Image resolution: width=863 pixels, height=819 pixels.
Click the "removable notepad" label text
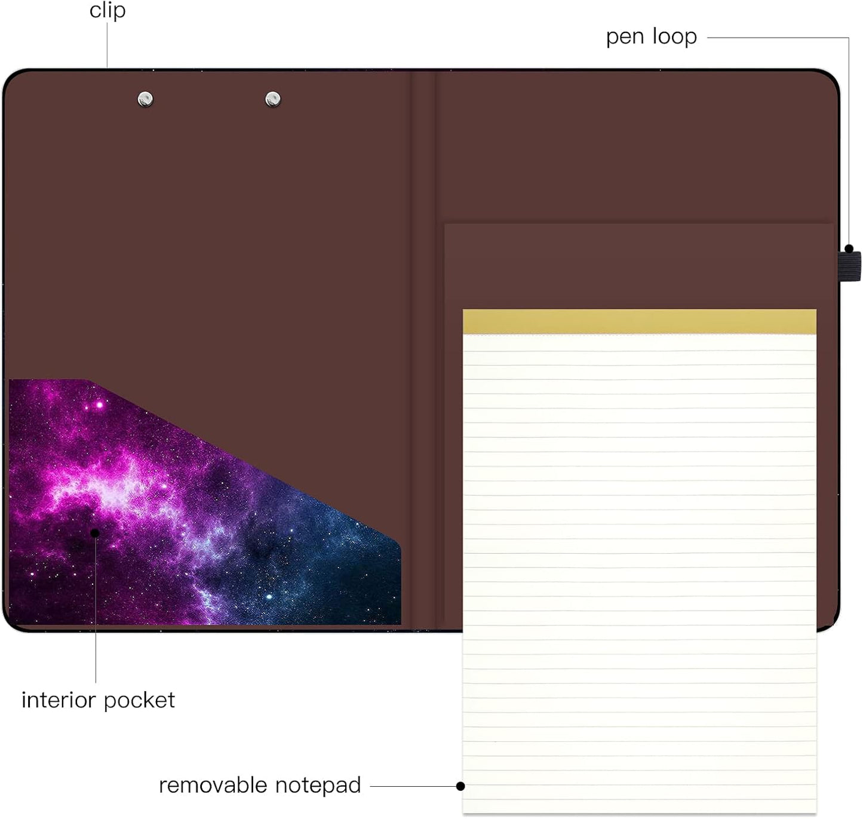(260, 785)
